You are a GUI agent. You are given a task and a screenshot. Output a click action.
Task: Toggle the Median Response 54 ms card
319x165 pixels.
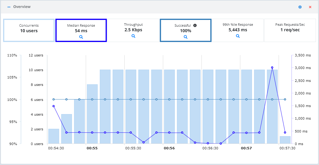click(81, 30)
